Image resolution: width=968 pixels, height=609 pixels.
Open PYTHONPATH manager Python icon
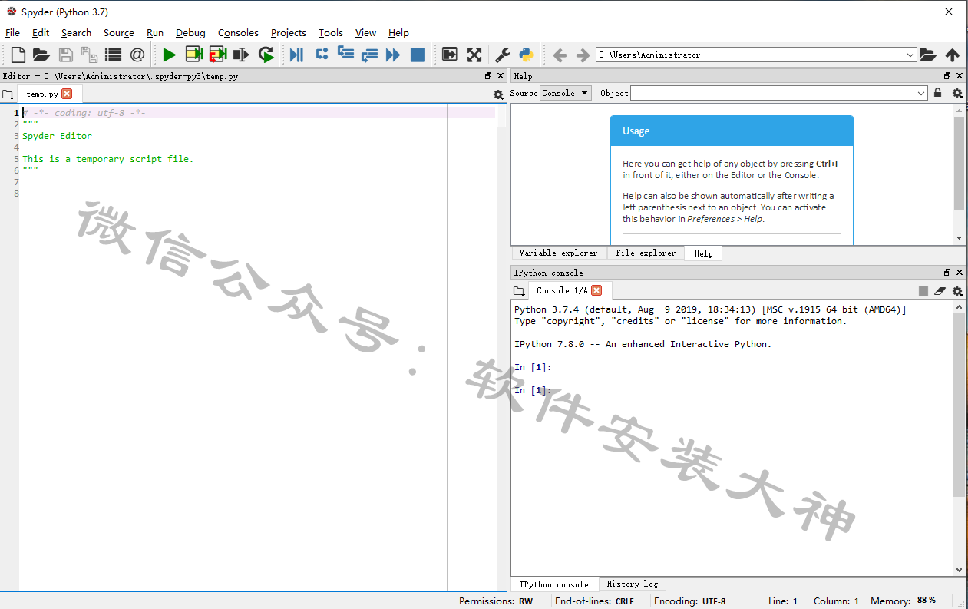[x=526, y=55]
